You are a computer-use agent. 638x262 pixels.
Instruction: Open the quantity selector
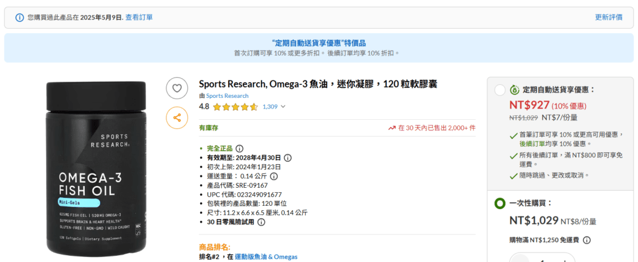pos(542,258)
